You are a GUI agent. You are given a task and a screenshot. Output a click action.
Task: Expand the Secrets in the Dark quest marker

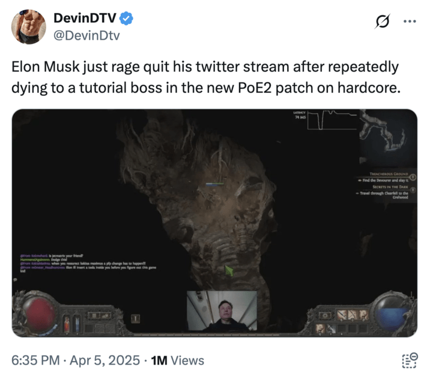tap(413, 189)
